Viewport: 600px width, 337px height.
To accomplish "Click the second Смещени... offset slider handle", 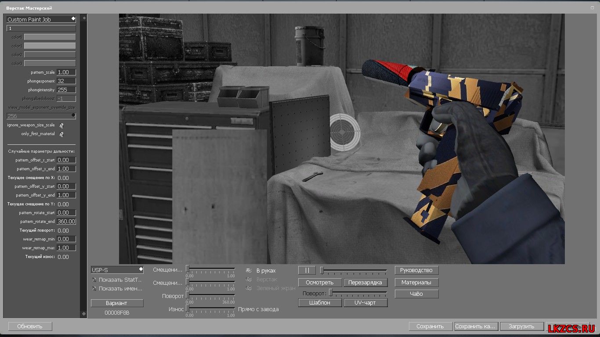I will 188,282.
